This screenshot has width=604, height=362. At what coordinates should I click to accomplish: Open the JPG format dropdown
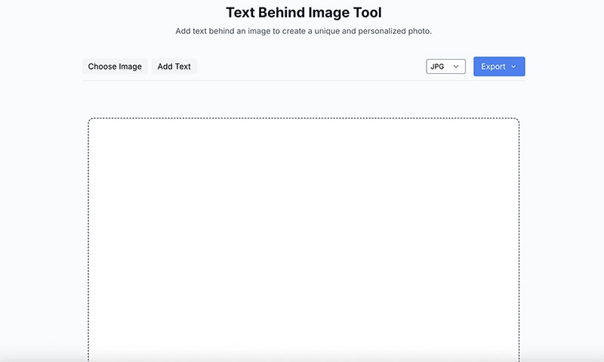point(445,67)
